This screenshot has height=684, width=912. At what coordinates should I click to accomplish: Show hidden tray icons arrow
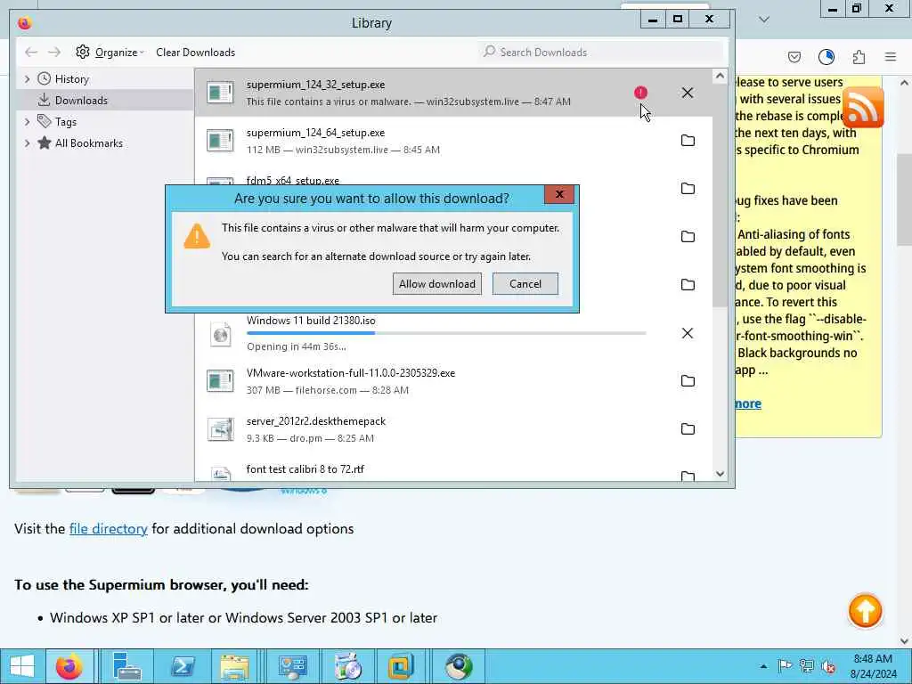click(763, 666)
